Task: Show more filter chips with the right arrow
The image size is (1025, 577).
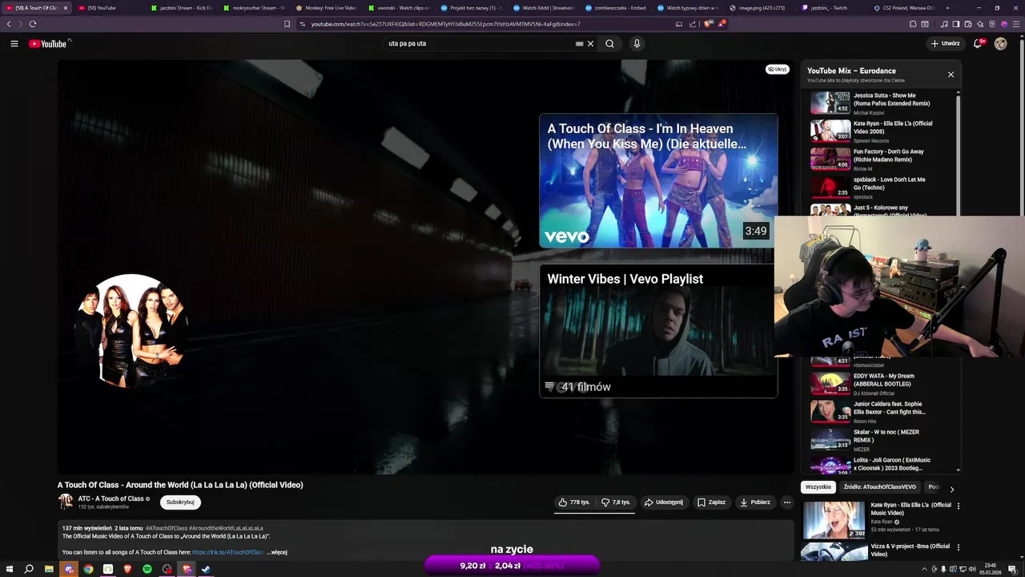Action: [x=951, y=488]
